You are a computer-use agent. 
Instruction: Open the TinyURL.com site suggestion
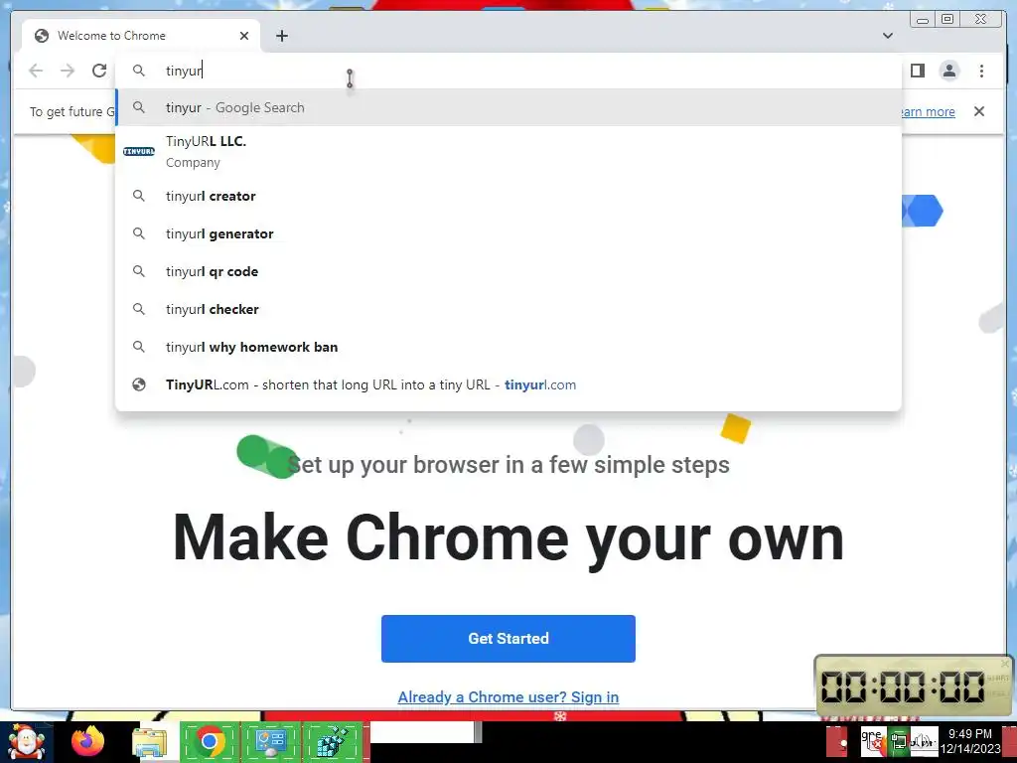coord(508,384)
